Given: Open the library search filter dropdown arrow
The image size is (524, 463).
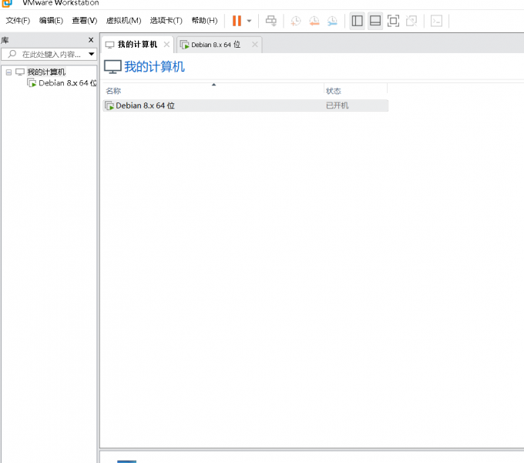Looking at the screenshot, I should pyautogui.click(x=91, y=54).
